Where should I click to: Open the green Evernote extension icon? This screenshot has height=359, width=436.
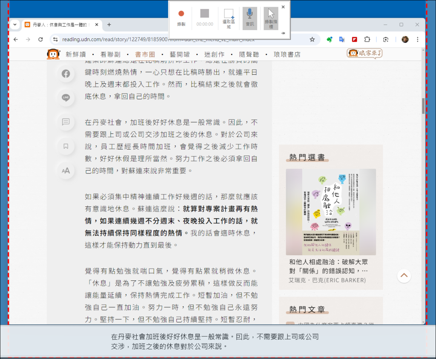click(x=330, y=40)
